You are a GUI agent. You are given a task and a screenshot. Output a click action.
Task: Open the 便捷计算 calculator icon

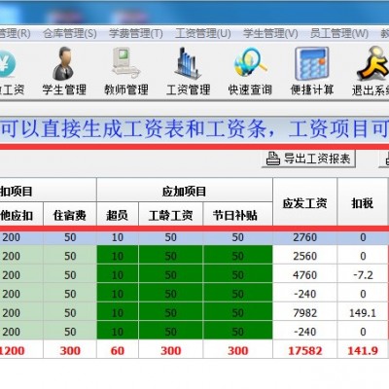pos(311,63)
